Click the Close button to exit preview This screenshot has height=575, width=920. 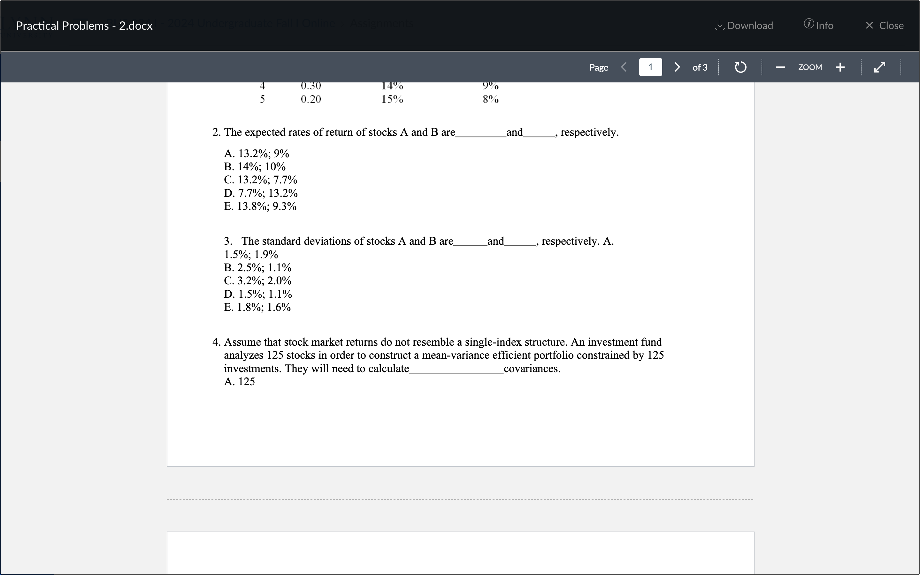tap(885, 25)
